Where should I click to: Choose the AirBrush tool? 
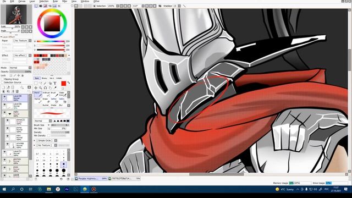click(x=46, y=94)
